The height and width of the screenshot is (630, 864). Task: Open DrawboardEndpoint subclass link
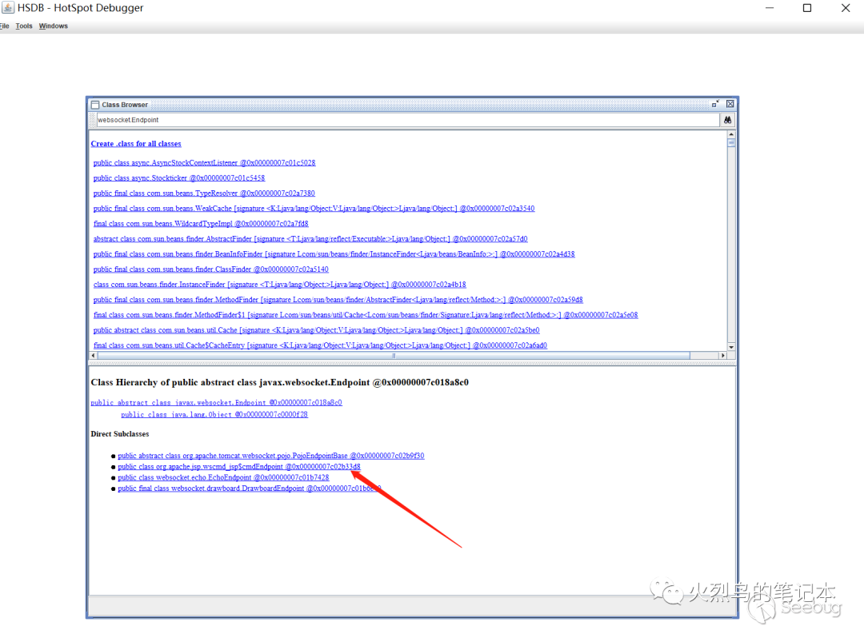point(249,488)
